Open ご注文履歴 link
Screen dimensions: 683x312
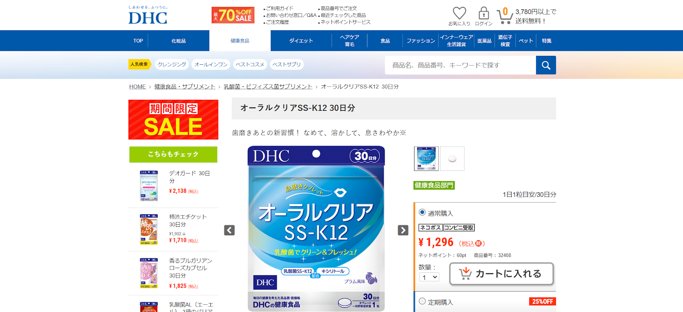coord(277,22)
